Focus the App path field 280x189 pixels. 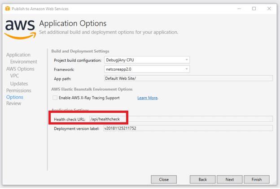pos(188,78)
